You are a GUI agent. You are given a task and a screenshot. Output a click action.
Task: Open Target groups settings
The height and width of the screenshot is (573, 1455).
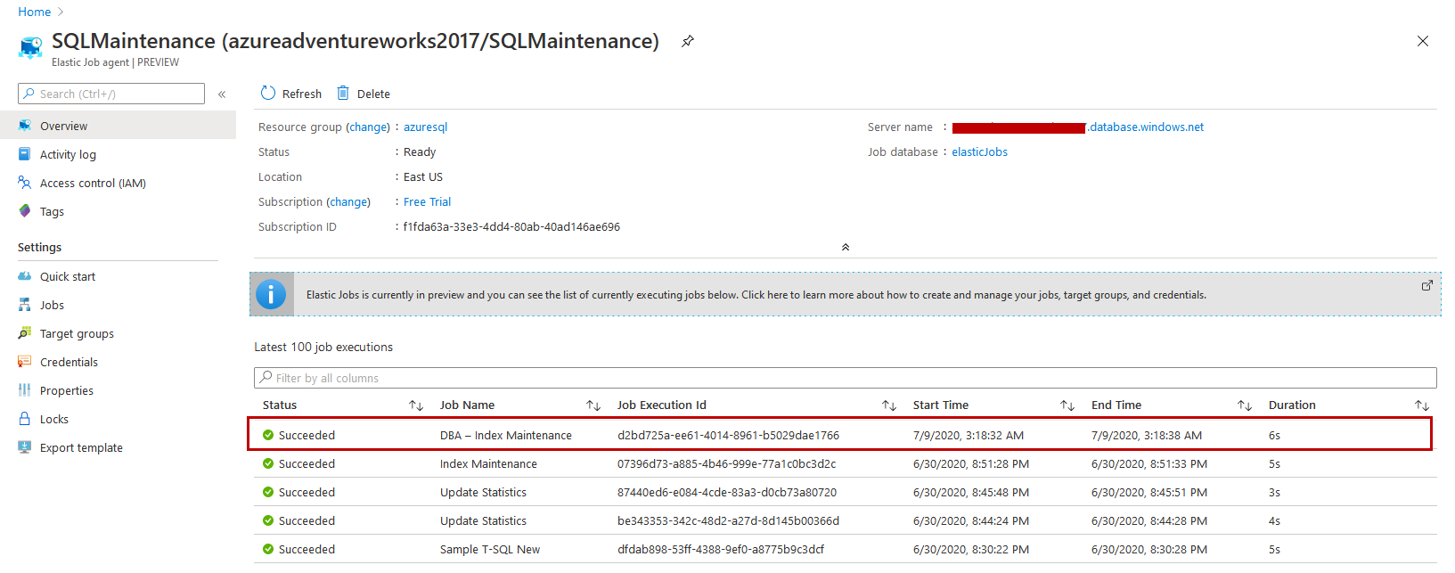[x=77, y=333]
